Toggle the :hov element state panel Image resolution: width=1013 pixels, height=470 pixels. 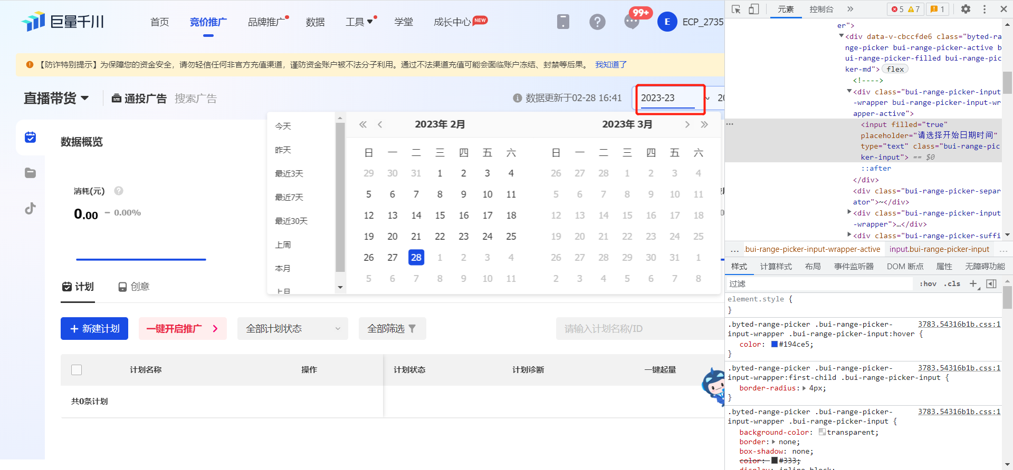[928, 284]
